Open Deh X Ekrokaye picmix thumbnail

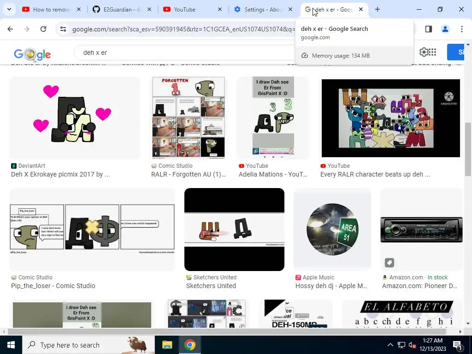[x=75, y=118]
